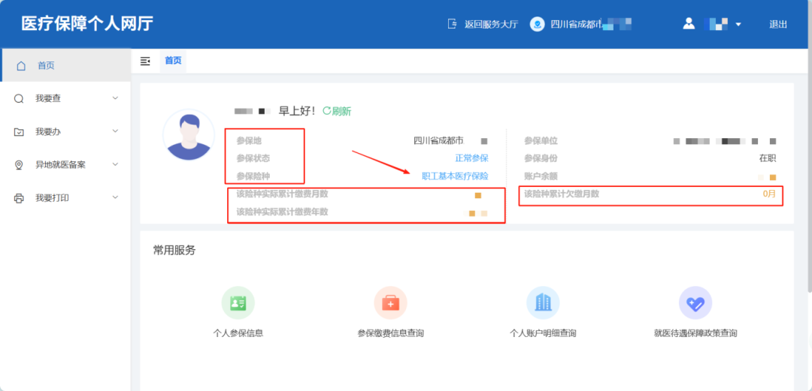The height and width of the screenshot is (391, 812).
Task: Collapse sidebar with the menu fold icon
Action: tap(145, 61)
